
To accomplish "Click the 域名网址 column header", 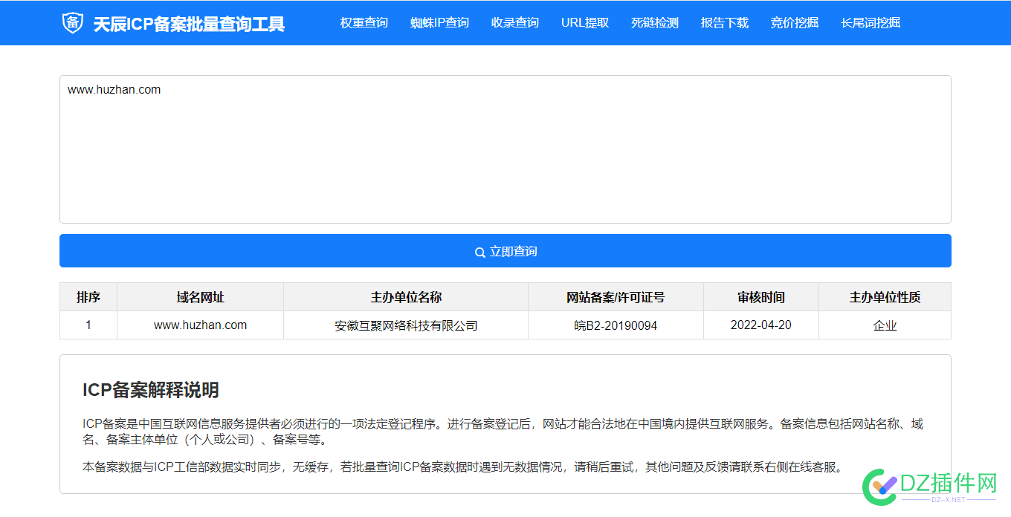I will 201,297.
